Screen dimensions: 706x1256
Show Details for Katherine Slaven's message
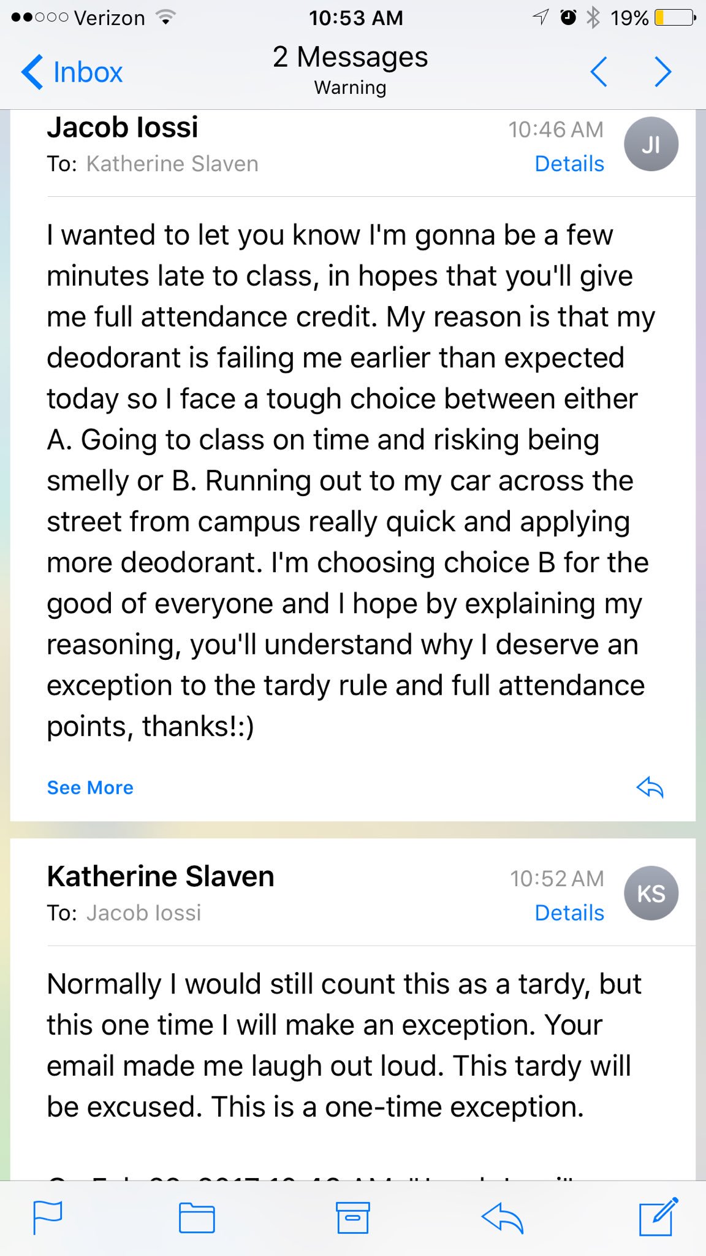tap(569, 913)
